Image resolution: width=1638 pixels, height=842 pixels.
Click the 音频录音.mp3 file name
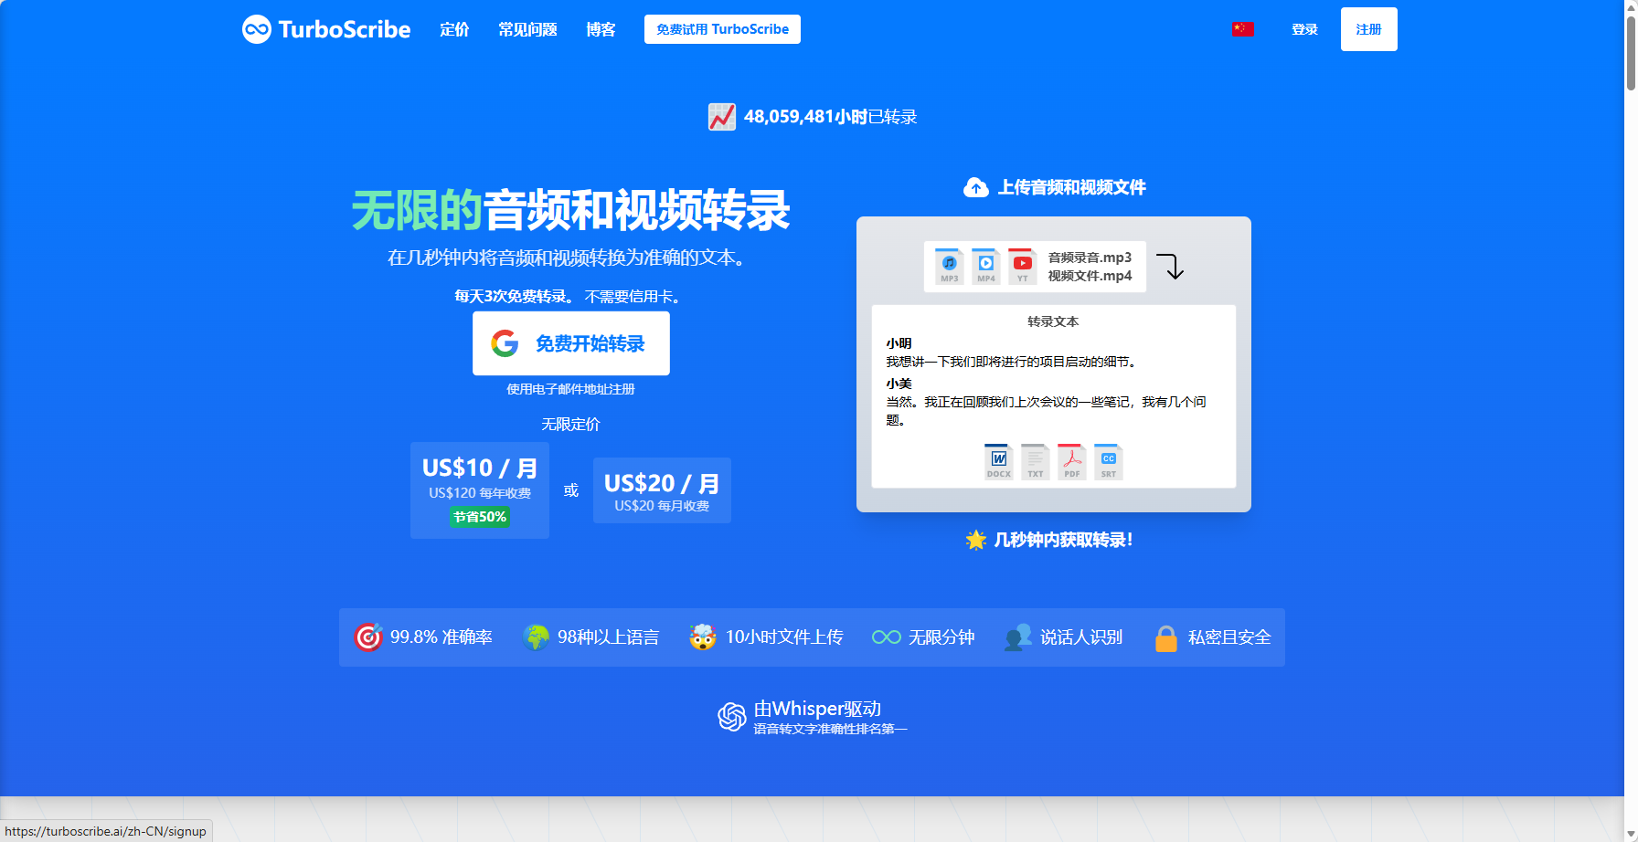pos(1090,258)
